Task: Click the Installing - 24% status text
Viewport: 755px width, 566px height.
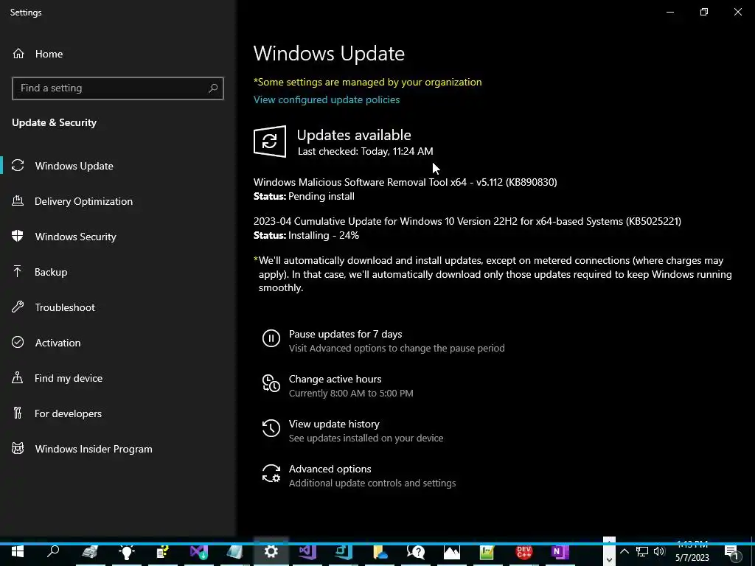Action: [324, 235]
